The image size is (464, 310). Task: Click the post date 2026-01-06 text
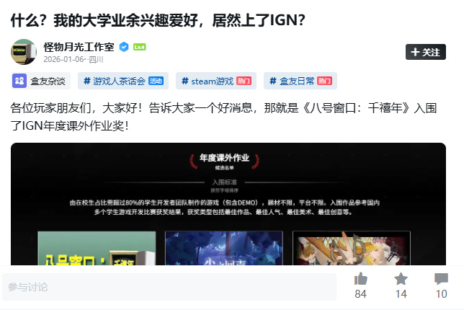click(63, 60)
